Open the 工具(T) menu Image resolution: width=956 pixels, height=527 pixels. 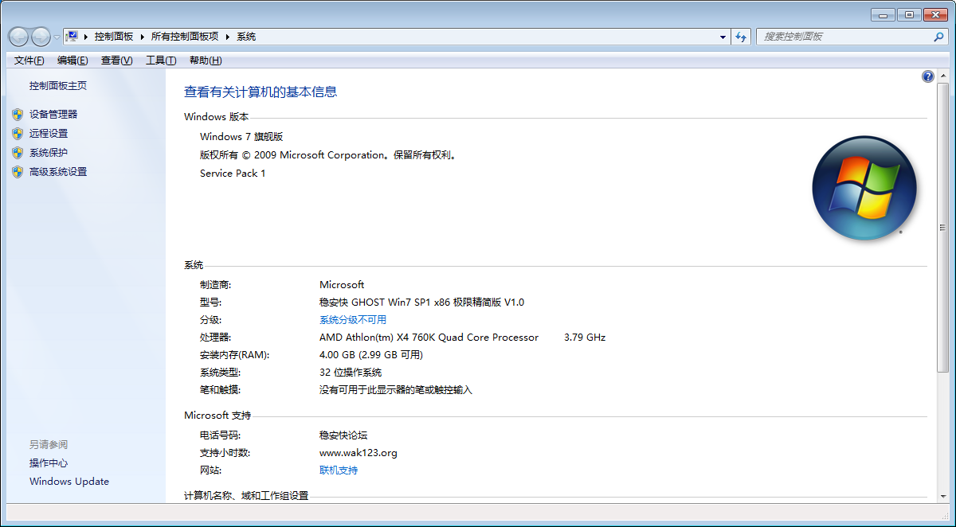tap(160, 61)
